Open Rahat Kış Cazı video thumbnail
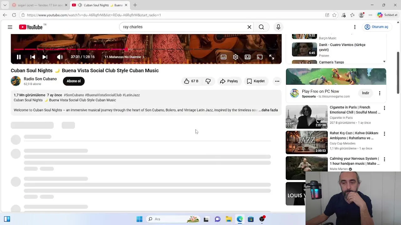This screenshot has width=401, height=225. (307, 142)
